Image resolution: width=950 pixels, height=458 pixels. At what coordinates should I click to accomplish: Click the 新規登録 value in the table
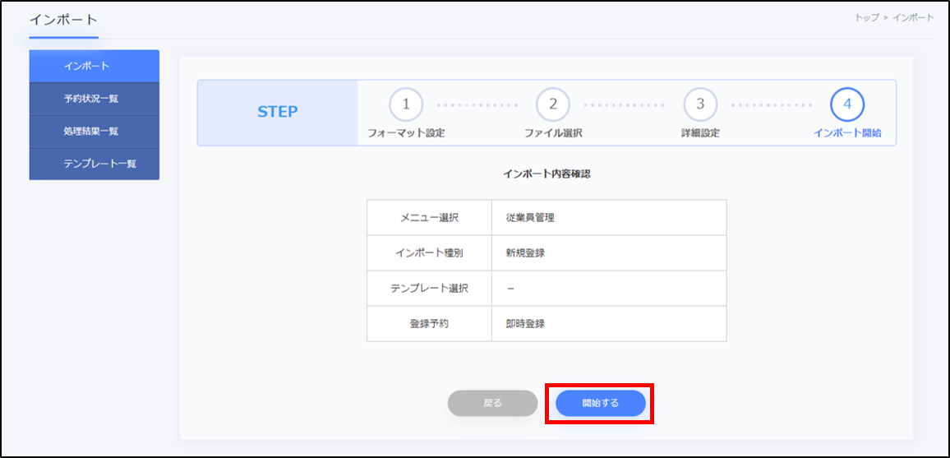pos(525,253)
